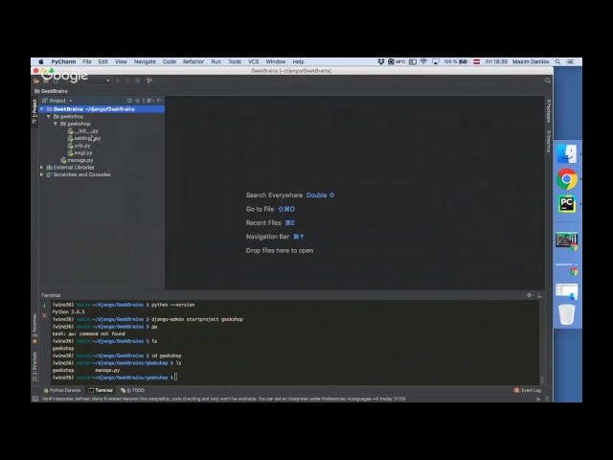Hide the Project tool window
This screenshot has height=460, width=613.
(x=160, y=101)
